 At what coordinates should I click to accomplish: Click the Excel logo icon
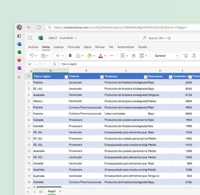click(x=41, y=38)
